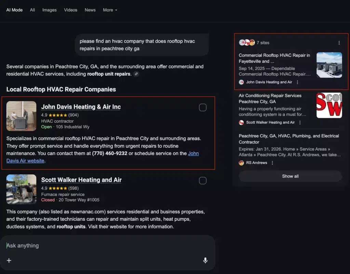
Task: Open options menu next to Scott Walker Heating and Air source
Action: [x=300, y=122]
